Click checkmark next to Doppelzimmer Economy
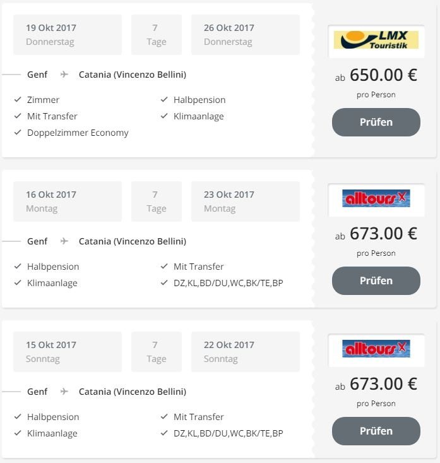 coord(18,132)
